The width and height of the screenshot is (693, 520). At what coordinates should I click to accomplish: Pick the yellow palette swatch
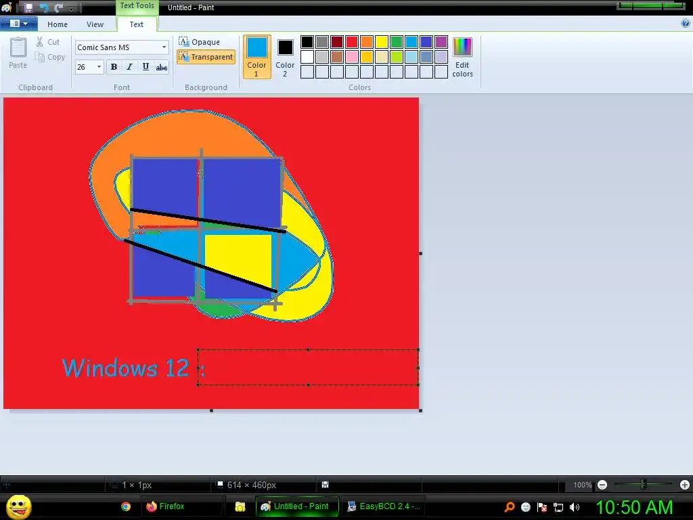coord(382,42)
